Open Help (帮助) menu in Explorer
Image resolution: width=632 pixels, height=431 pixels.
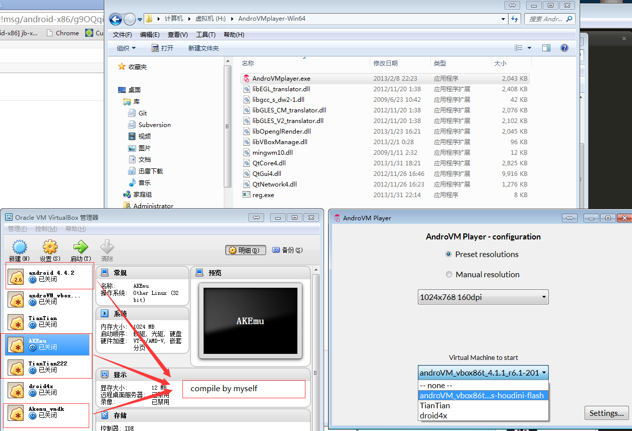tap(233, 35)
